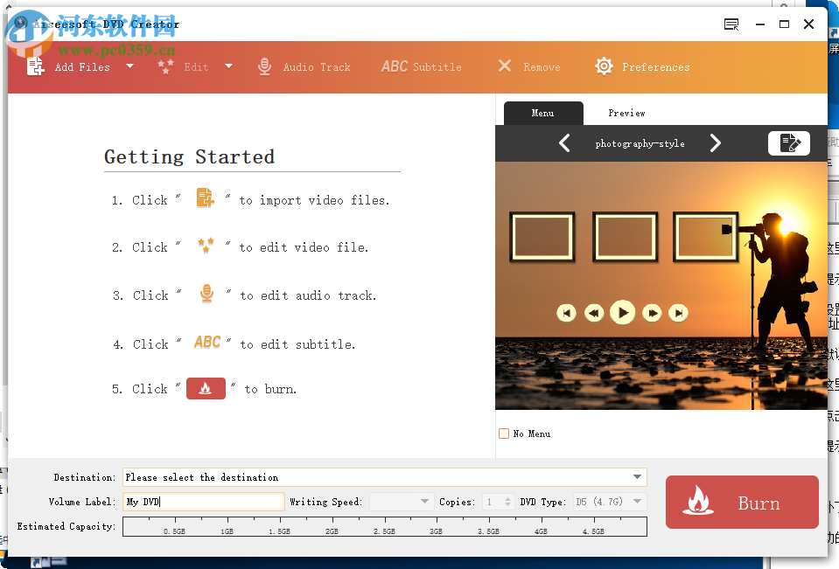839x569 pixels.
Task: Click the Volume Label input field
Action: coord(203,502)
